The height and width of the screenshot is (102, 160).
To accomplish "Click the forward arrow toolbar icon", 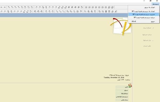I will pyautogui.click(x=5, y=7).
